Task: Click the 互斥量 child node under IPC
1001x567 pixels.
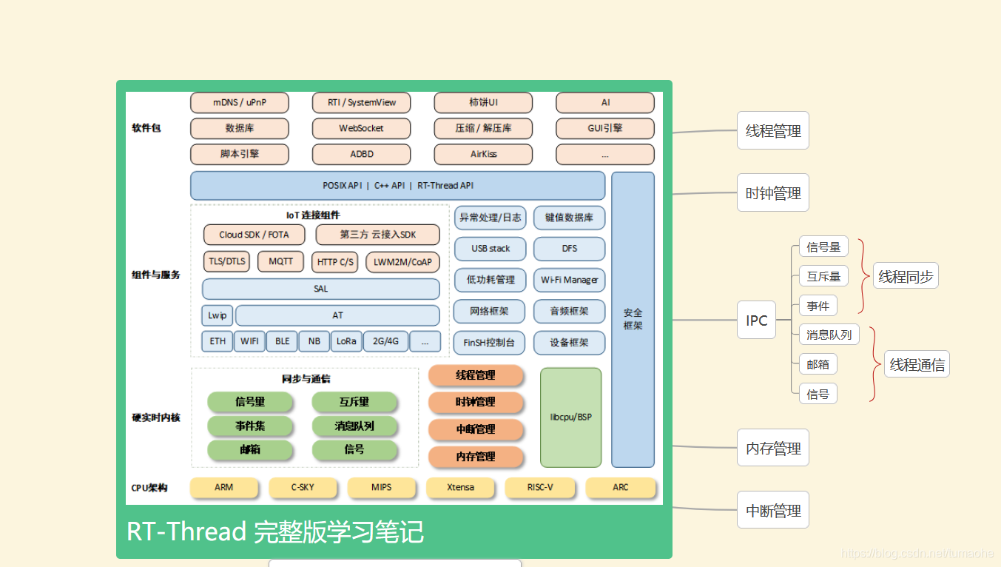Action: (823, 276)
